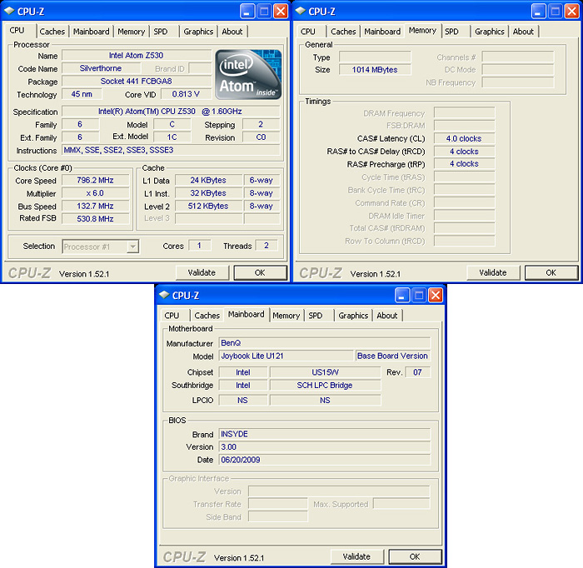Select Caches tab in Mainboard window

[x=207, y=316]
